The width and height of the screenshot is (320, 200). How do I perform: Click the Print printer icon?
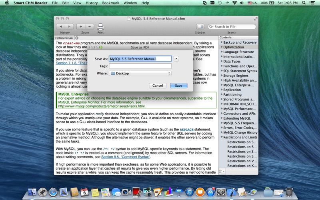pyautogui.click(x=100, y=27)
